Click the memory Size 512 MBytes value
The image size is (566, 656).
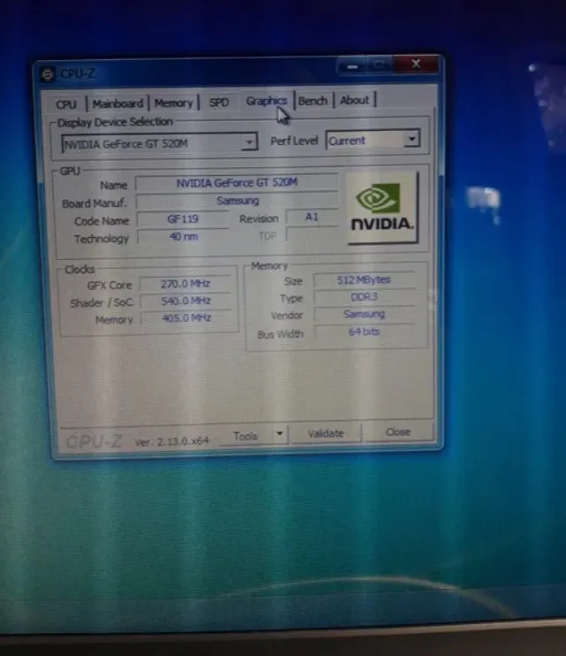[x=364, y=280]
